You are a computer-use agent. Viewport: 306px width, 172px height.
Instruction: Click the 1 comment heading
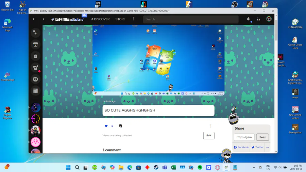click(112, 150)
